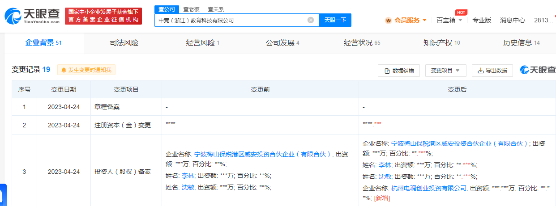Image resolution: width=556 pixels, height=206 pixels.
Task: Click the 会员服务 crown icon
Action: click(389, 20)
